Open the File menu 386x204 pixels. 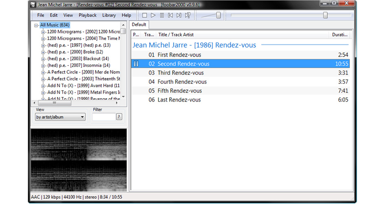click(41, 15)
